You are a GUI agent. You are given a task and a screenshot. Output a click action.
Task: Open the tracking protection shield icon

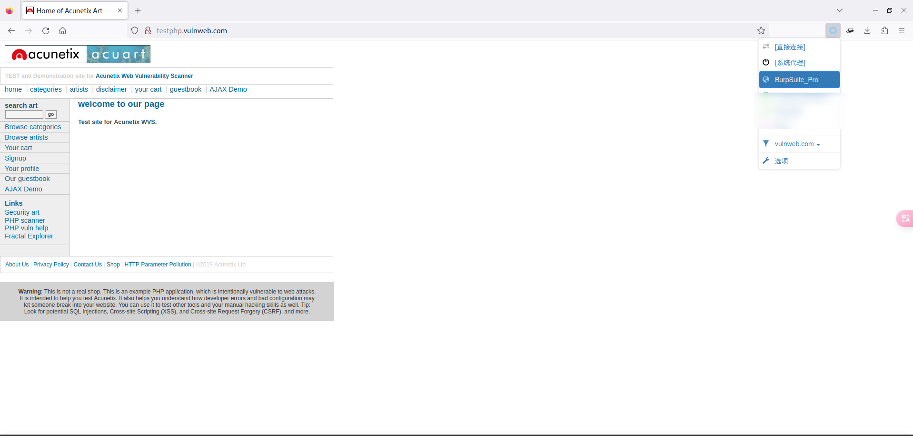click(135, 31)
